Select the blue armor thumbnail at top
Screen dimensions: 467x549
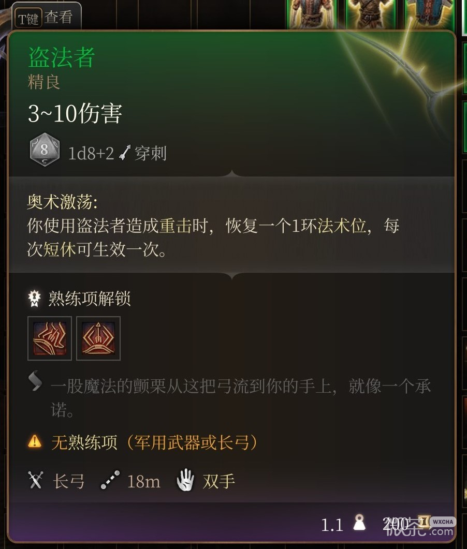pyautogui.click(x=430, y=14)
